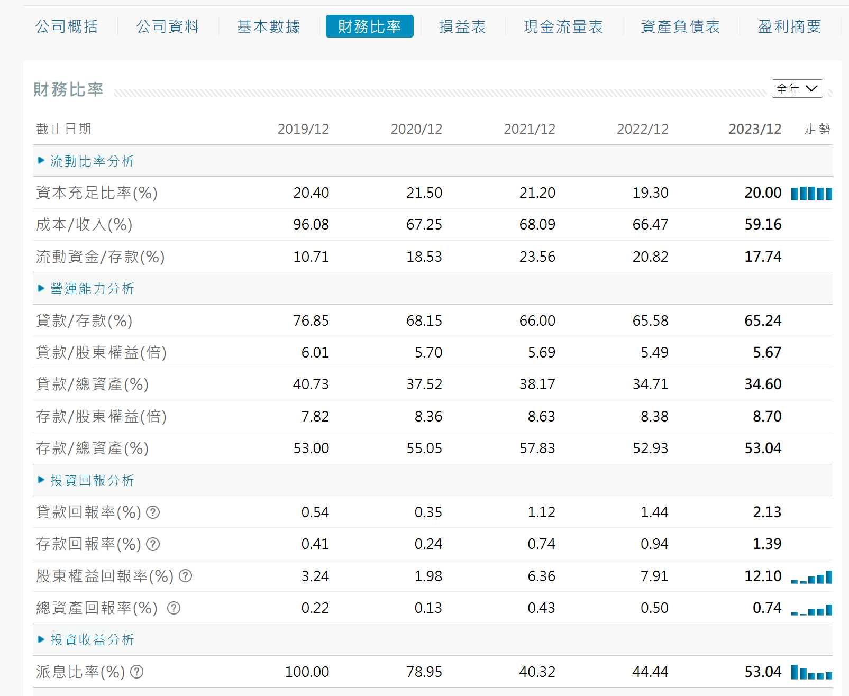Collapse the 營運能力分析 section

point(86,288)
